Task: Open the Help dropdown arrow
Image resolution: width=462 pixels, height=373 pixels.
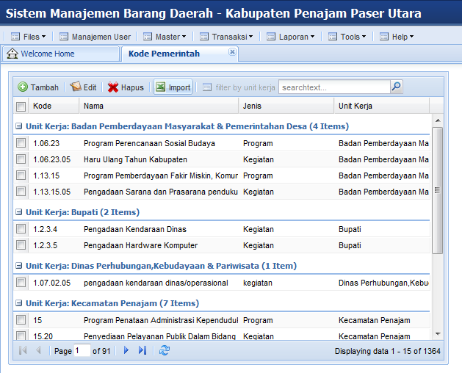Action: (411, 37)
